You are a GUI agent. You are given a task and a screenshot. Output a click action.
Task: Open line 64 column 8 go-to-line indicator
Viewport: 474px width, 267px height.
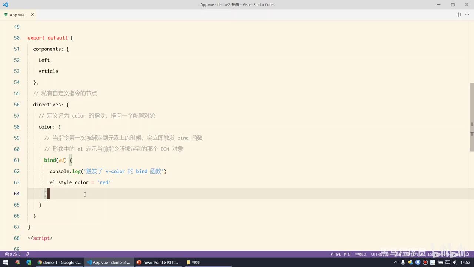click(341, 254)
